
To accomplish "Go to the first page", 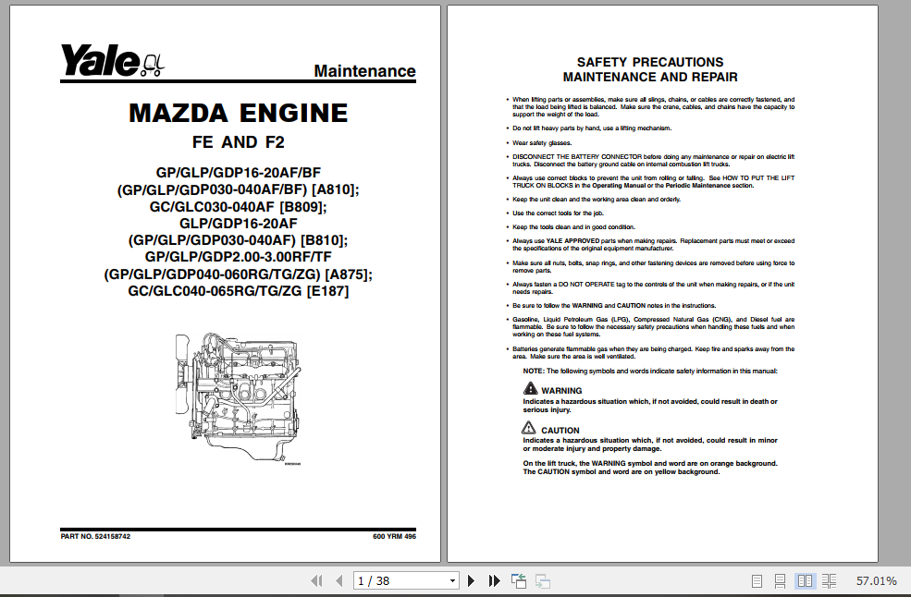I will (x=316, y=580).
